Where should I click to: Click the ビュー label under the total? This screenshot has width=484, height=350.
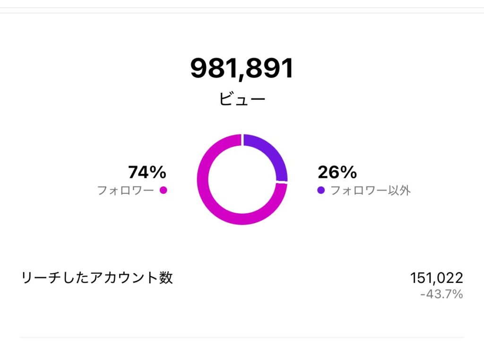[242, 99]
